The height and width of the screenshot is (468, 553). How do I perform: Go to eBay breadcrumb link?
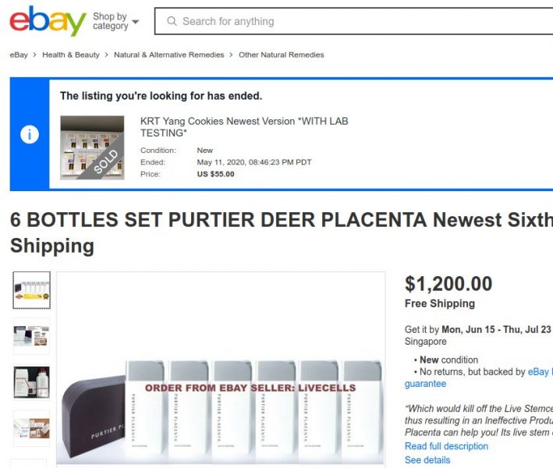[x=19, y=55]
